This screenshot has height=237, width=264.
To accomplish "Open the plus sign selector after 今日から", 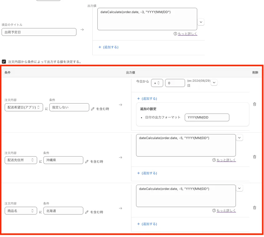I will point(157,83).
